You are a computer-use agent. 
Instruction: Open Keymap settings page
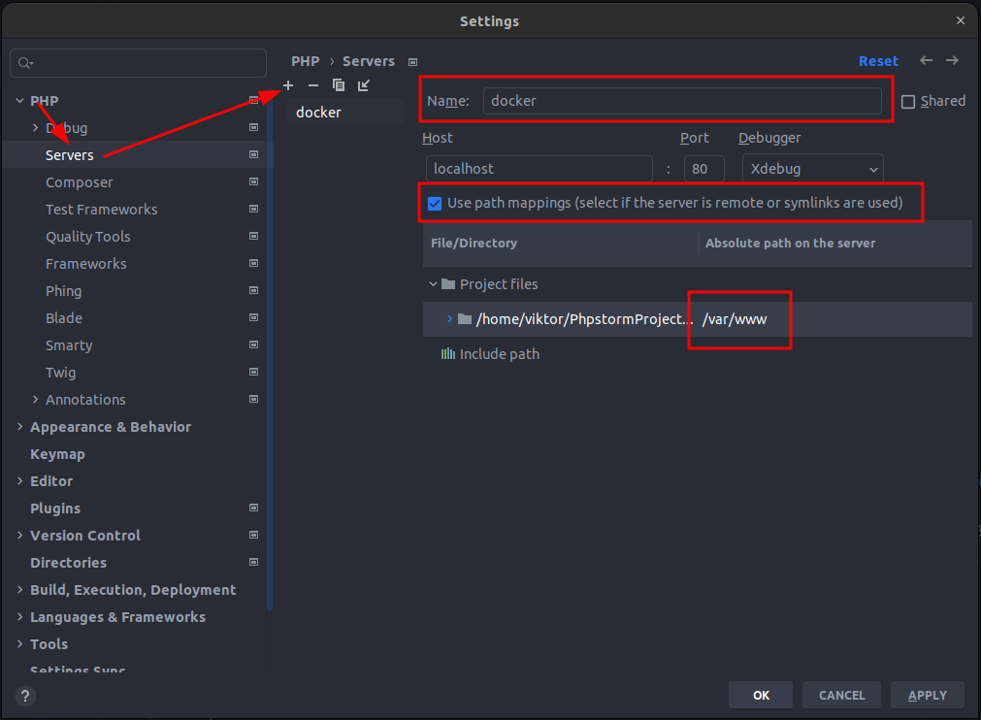(57, 454)
